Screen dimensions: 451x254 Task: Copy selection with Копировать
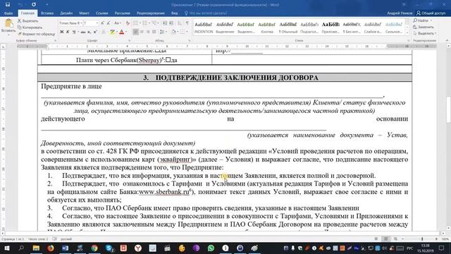(30, 28)
